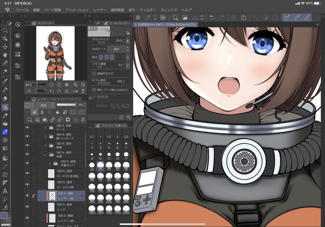Flip canvas horizontally in navigator
Image resolution: width=325 pixels, height=227 pixels.
click(76, 91)
